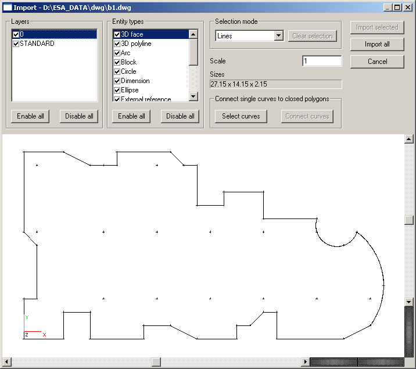Click entity list scroll up arrow

coord(193,34)
